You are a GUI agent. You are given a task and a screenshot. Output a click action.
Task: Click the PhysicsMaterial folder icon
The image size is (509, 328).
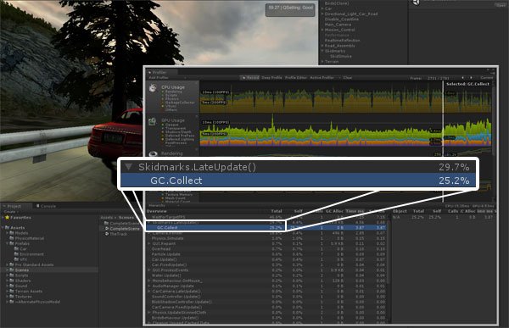(x=12, y=238)
